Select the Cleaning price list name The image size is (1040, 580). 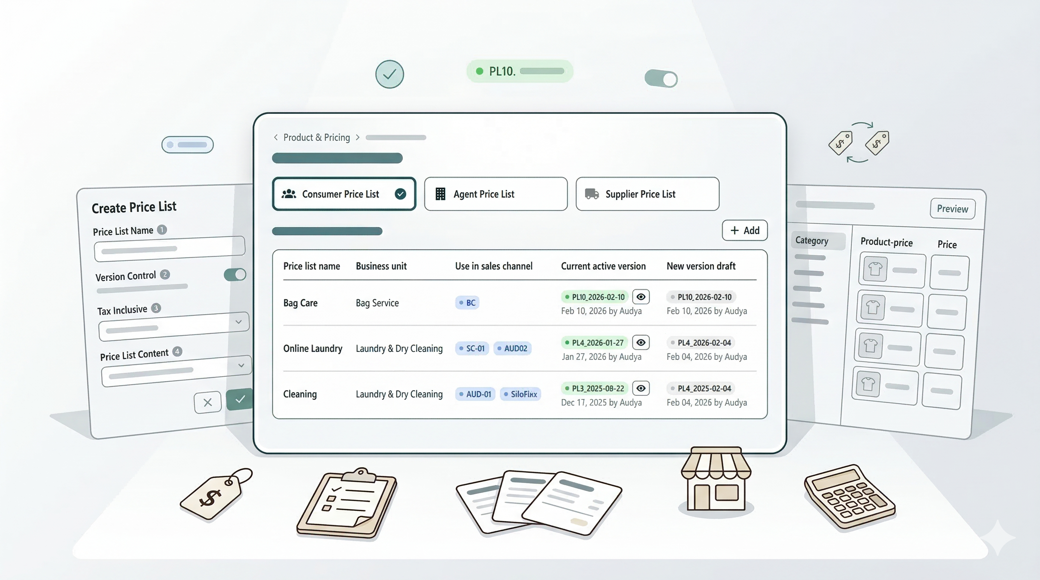point(300,394)
